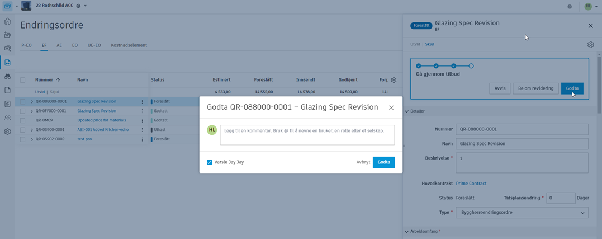602x239 pixels.
Task: Open the Reports sidebar icon
Action: [x=7, y=104]
